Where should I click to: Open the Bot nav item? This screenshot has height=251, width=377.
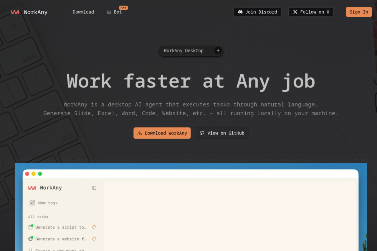click(118, 12)
